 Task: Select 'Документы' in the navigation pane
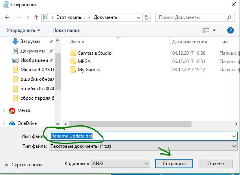tap(33, 51)
